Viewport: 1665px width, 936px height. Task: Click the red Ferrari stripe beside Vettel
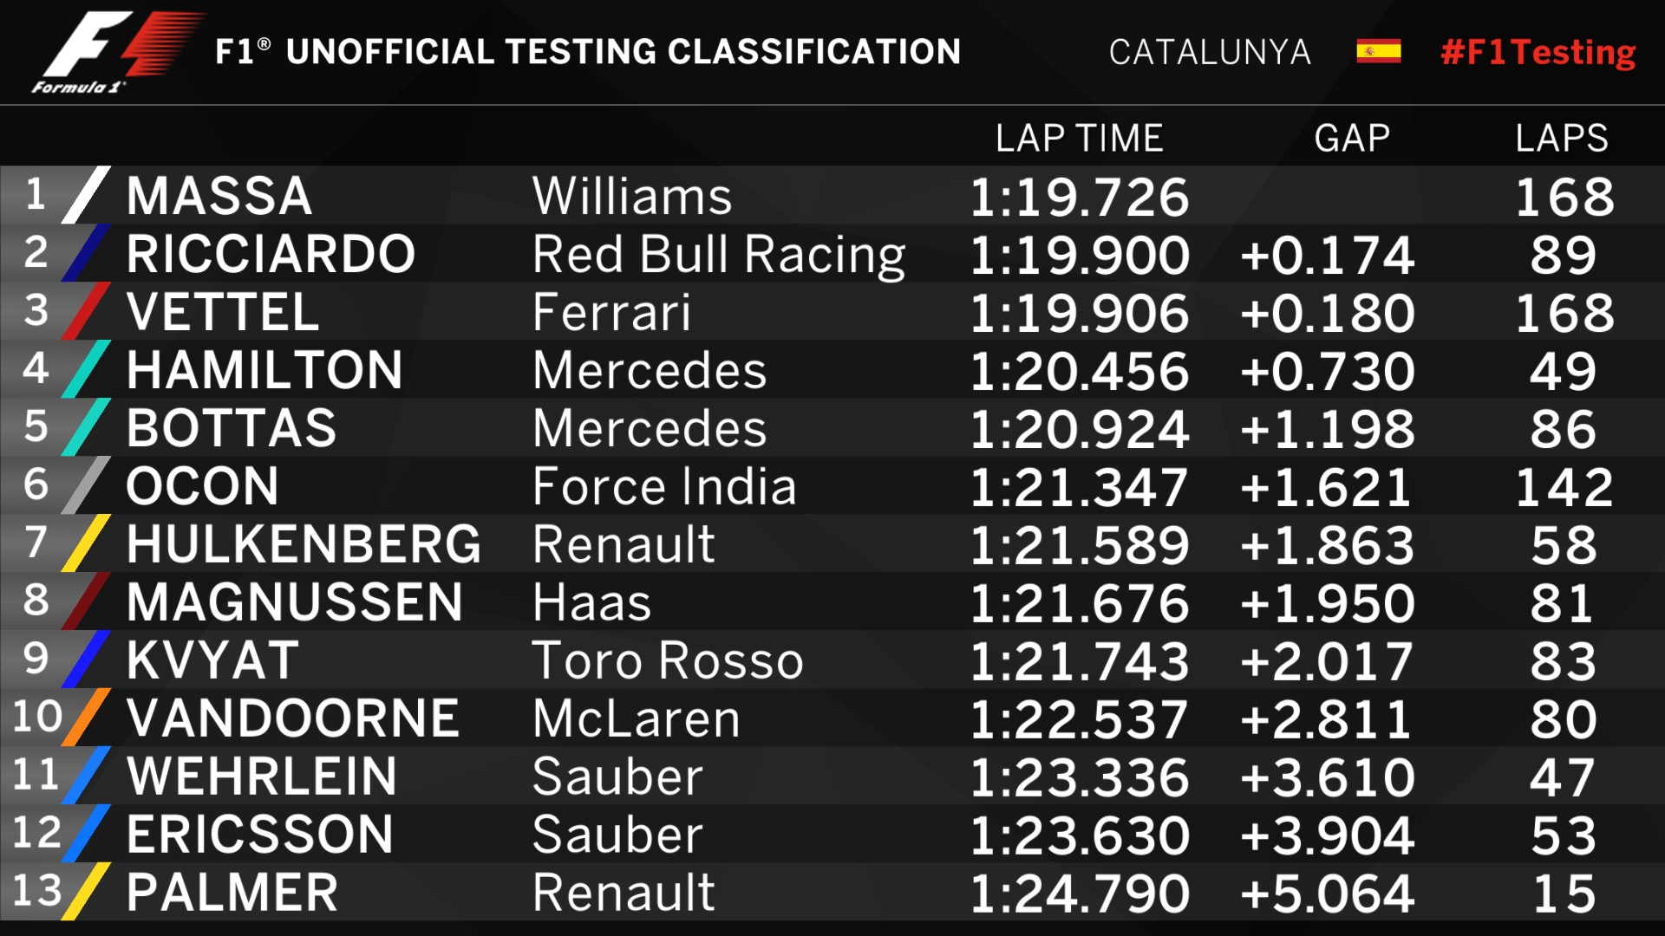pyautogui.click(x=87, y=311)
